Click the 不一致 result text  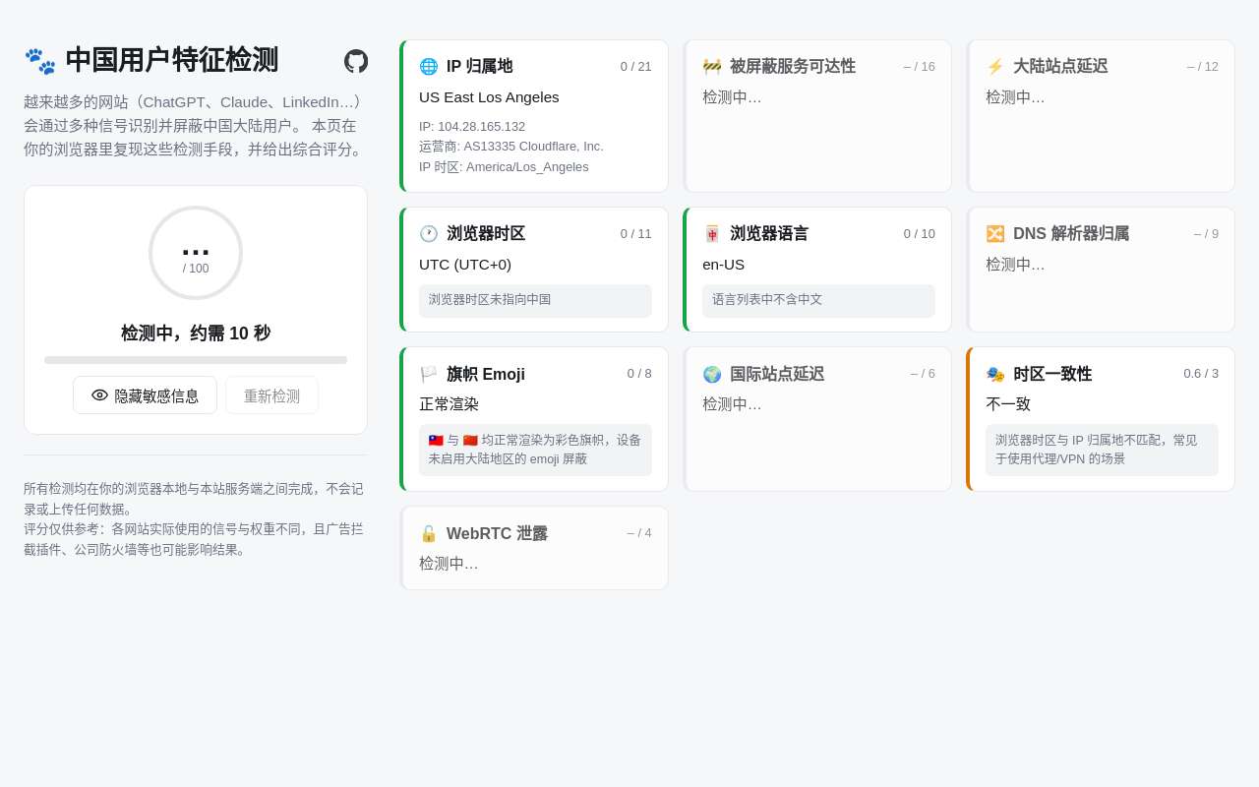point(1008,404)
